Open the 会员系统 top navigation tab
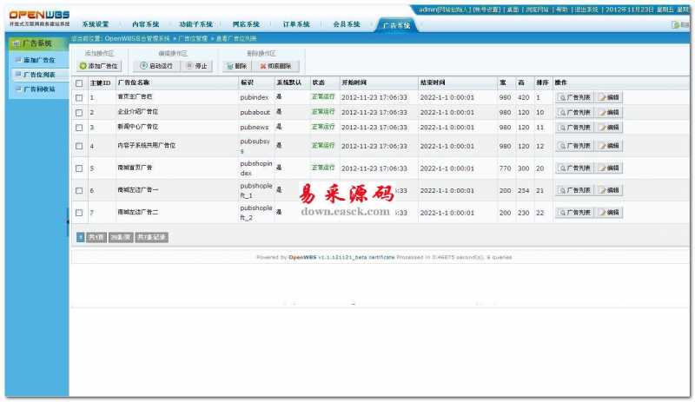The image size is (695, 402). point(347,24)
